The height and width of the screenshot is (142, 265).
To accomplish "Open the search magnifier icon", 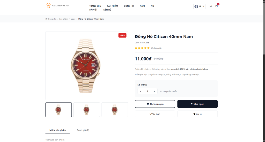I will (x=211, y=6).
